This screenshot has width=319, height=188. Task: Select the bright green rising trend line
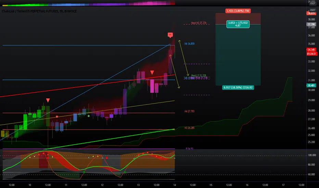tap(110, 139)
